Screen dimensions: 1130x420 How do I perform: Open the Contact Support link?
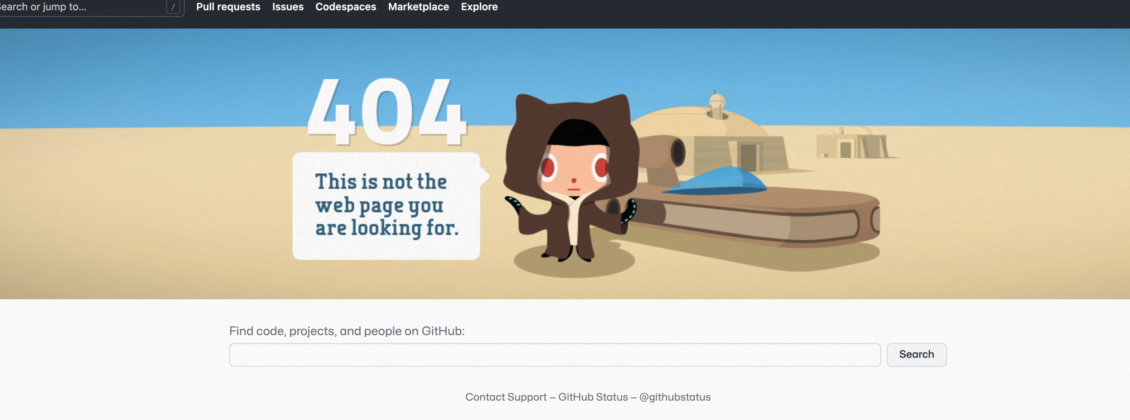(506, 397)
